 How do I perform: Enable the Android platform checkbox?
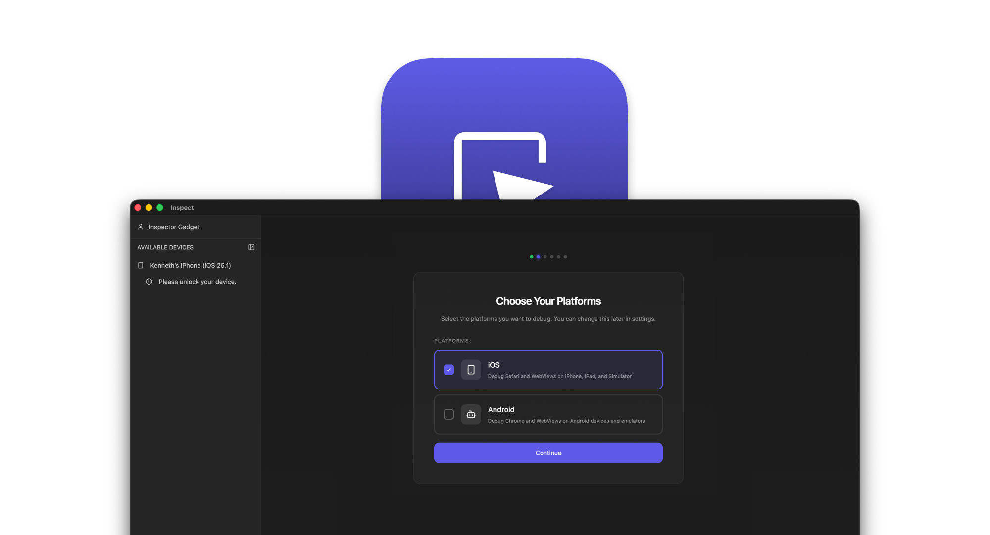click(x=449, y=414)
